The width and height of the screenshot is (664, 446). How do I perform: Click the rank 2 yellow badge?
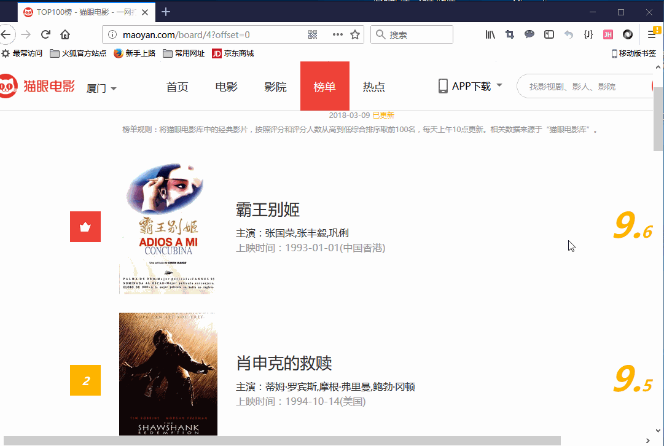[x=85, y=380]
